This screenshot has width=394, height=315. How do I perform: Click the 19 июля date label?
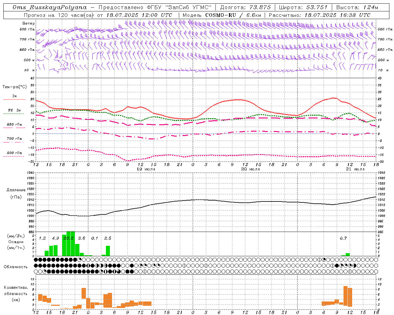click(146, 169)
